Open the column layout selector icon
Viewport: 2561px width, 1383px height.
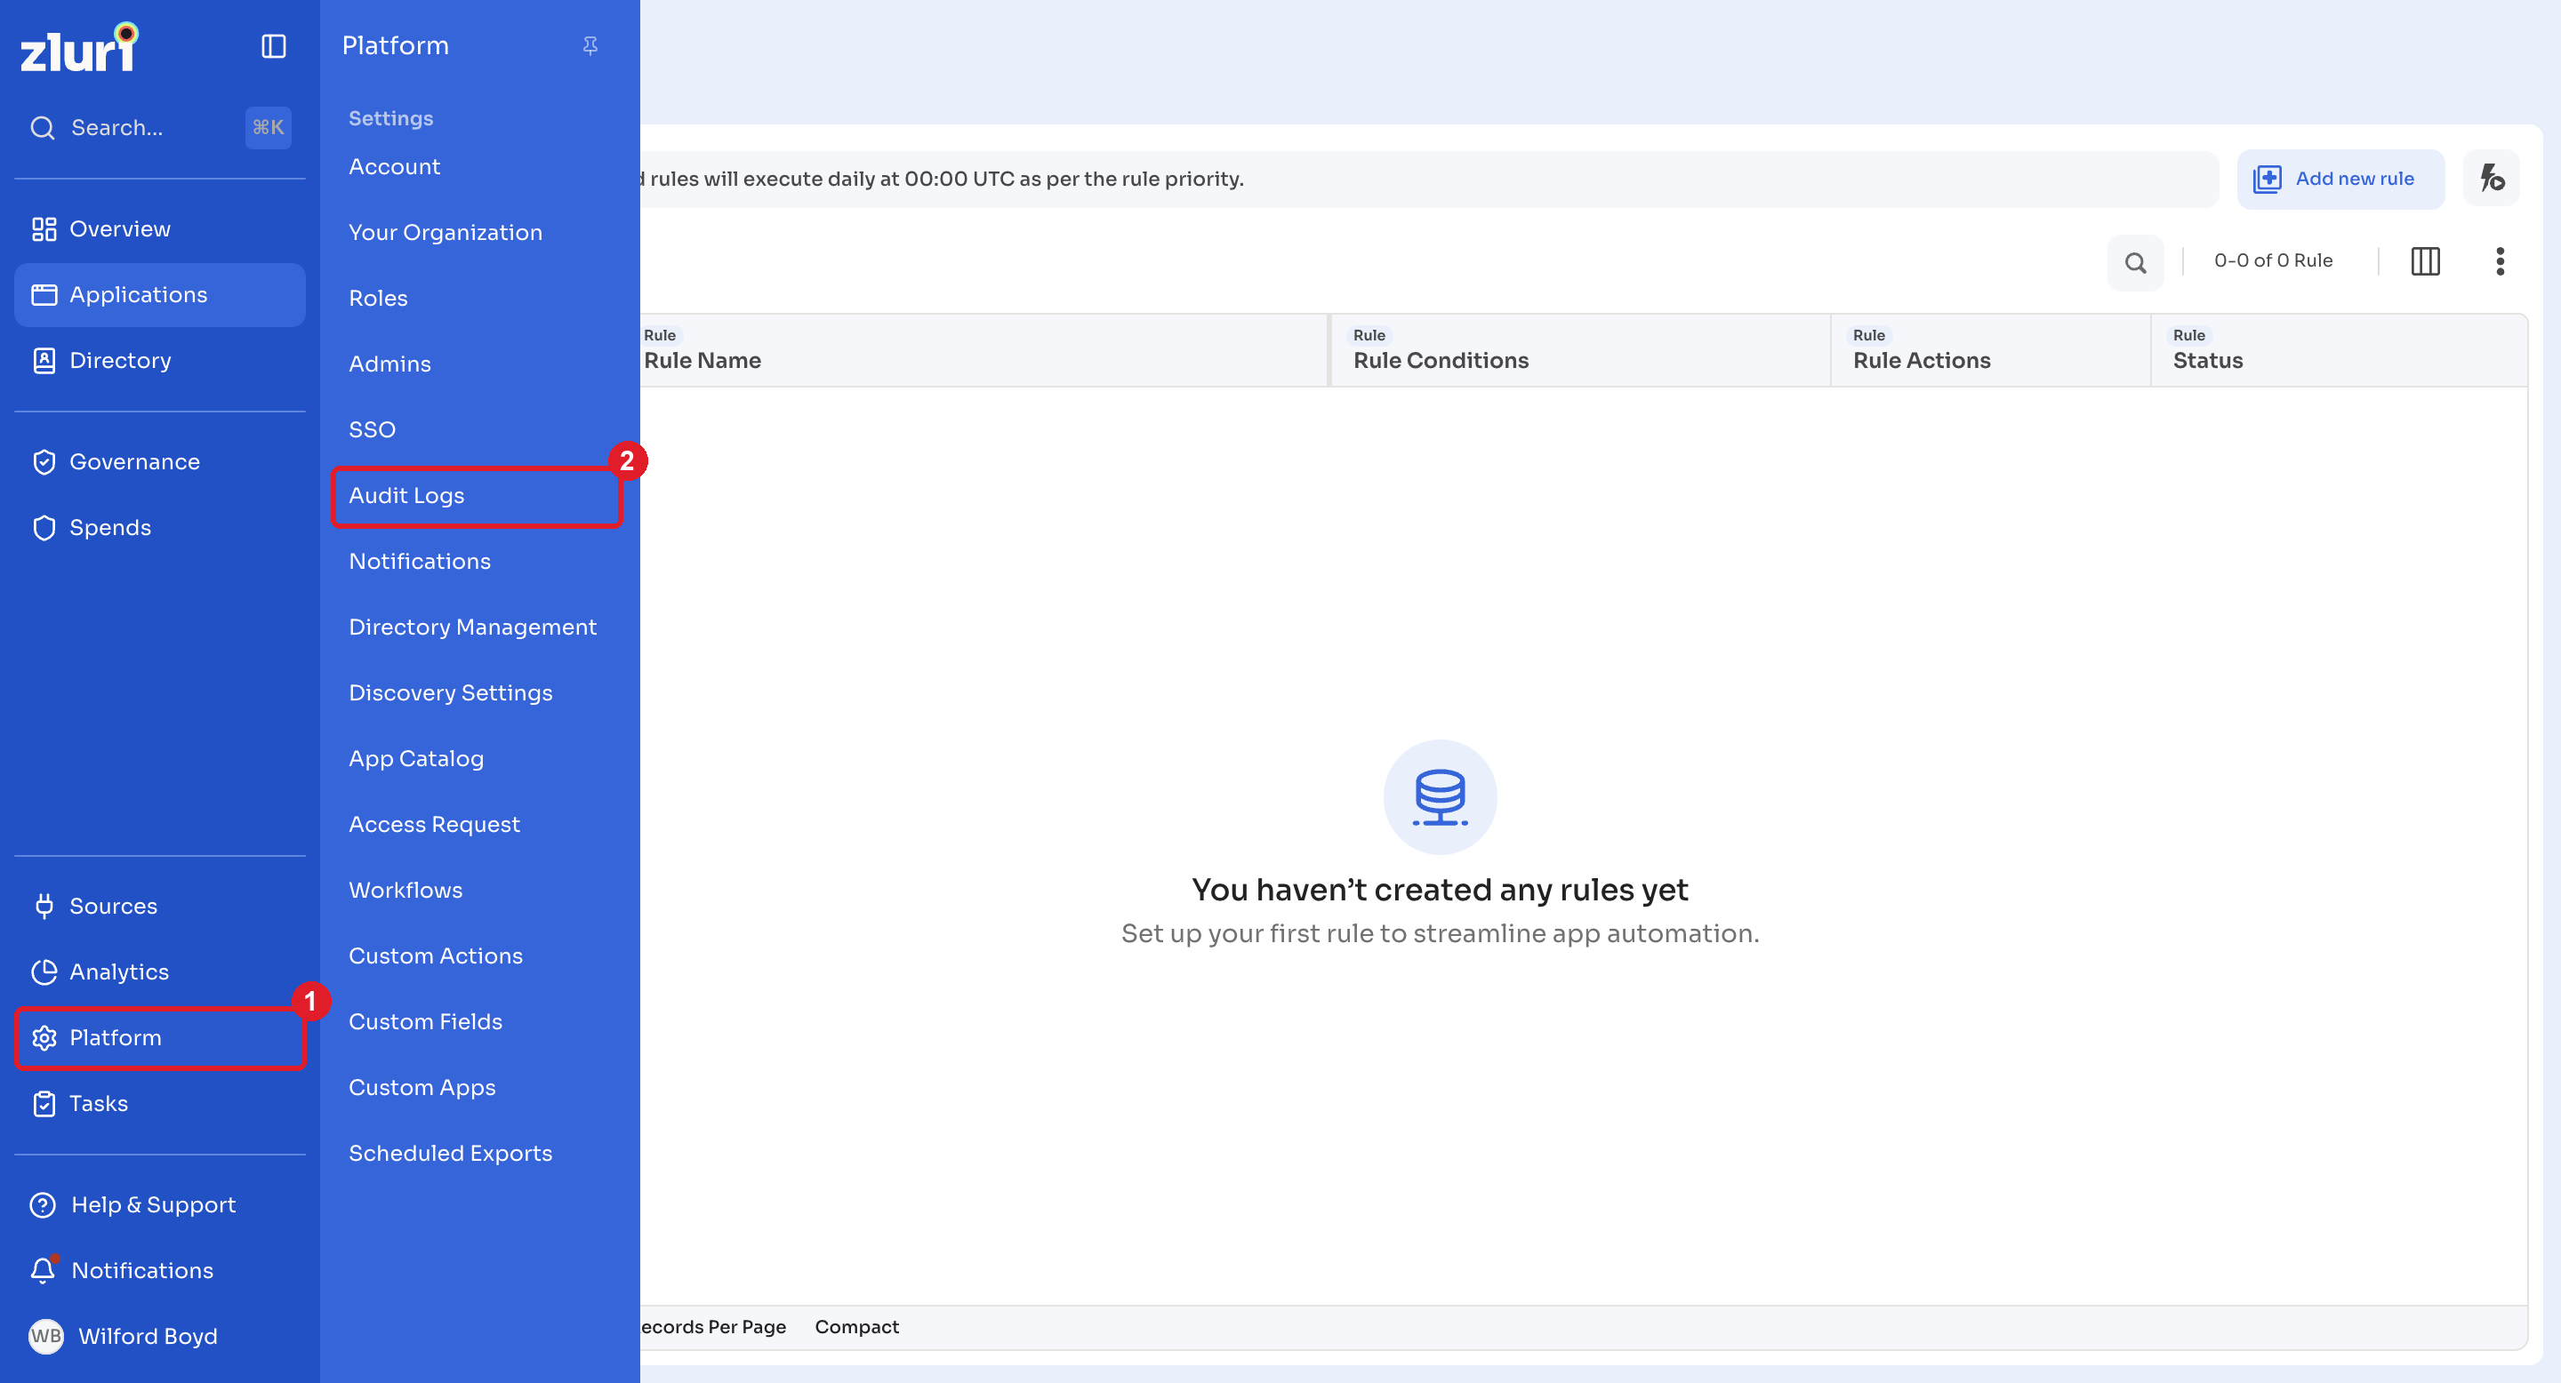pyautogui.click(x=2425, y=261)
